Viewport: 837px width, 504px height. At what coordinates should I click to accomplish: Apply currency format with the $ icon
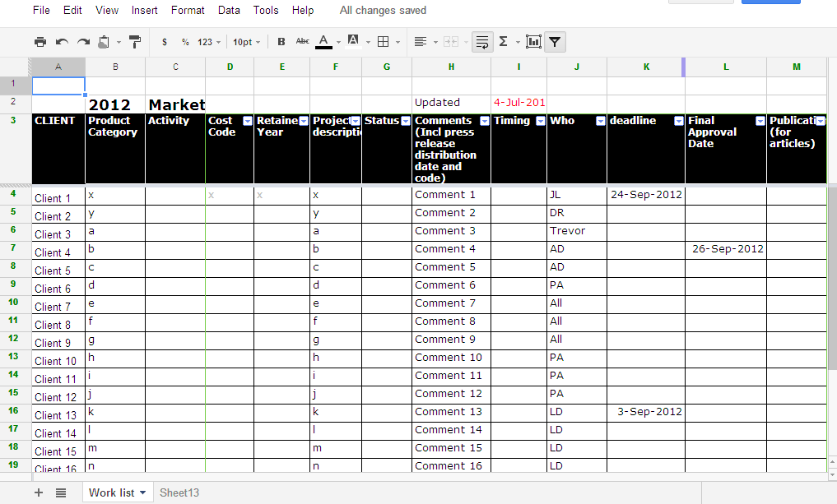[164, 41]
